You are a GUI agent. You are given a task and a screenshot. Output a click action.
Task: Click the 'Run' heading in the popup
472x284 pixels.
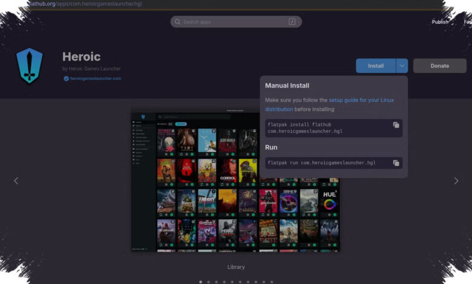271,147
